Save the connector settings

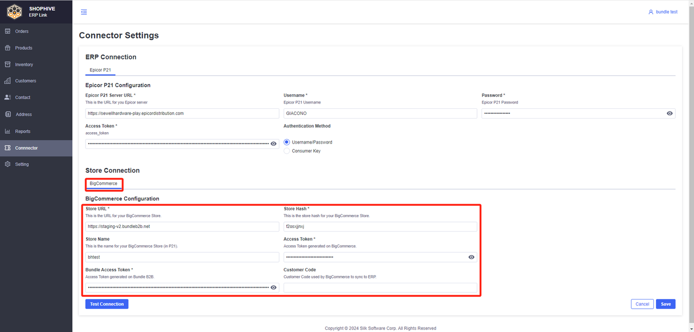666,304
